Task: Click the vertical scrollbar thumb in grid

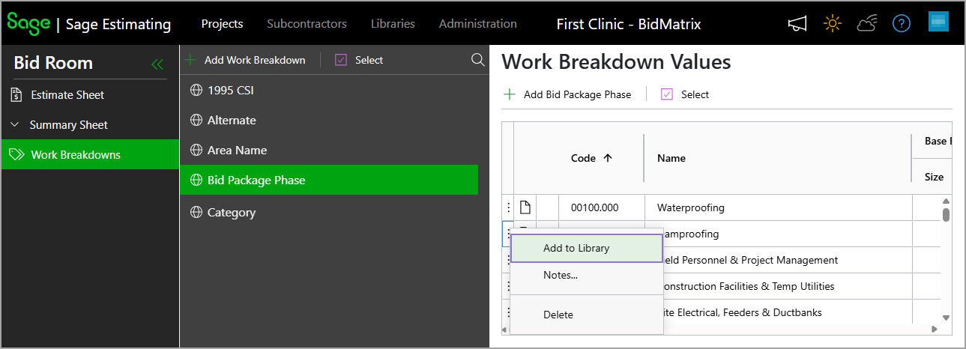Action: [946, 214]
